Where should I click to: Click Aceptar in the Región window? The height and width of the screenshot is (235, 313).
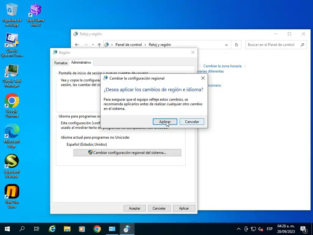click(134, 208)
